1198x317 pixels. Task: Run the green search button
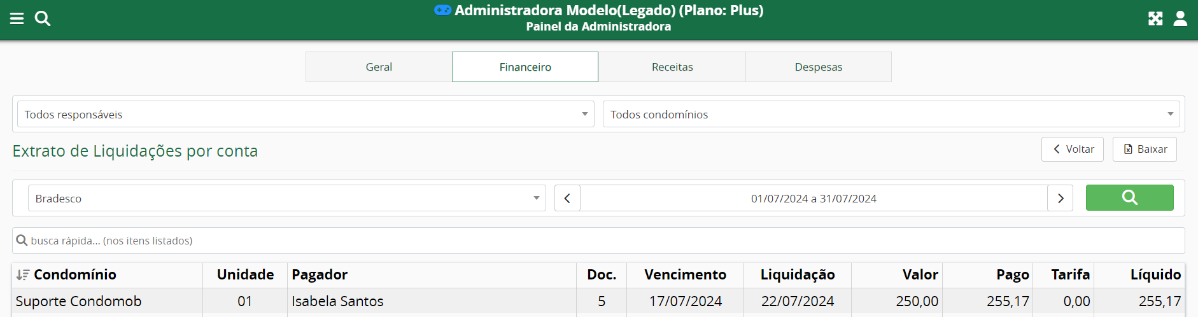click(x=1129, y=198)
